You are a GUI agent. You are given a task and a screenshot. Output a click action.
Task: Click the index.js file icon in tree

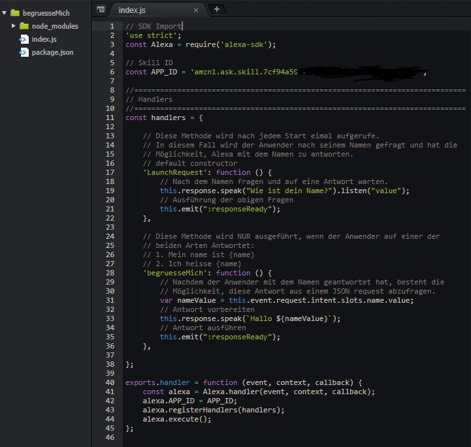tap(24, 39)
